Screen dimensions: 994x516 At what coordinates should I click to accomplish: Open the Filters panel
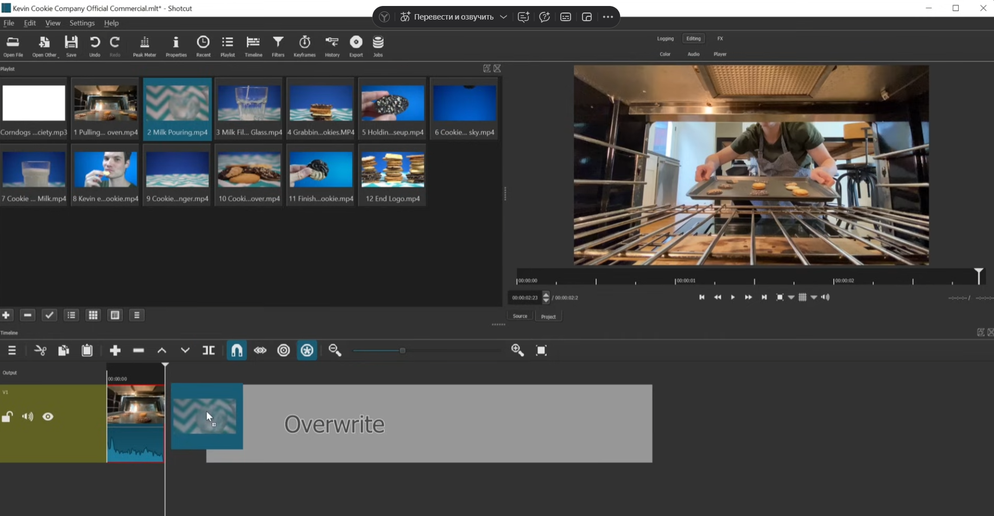tap(278, 46)
